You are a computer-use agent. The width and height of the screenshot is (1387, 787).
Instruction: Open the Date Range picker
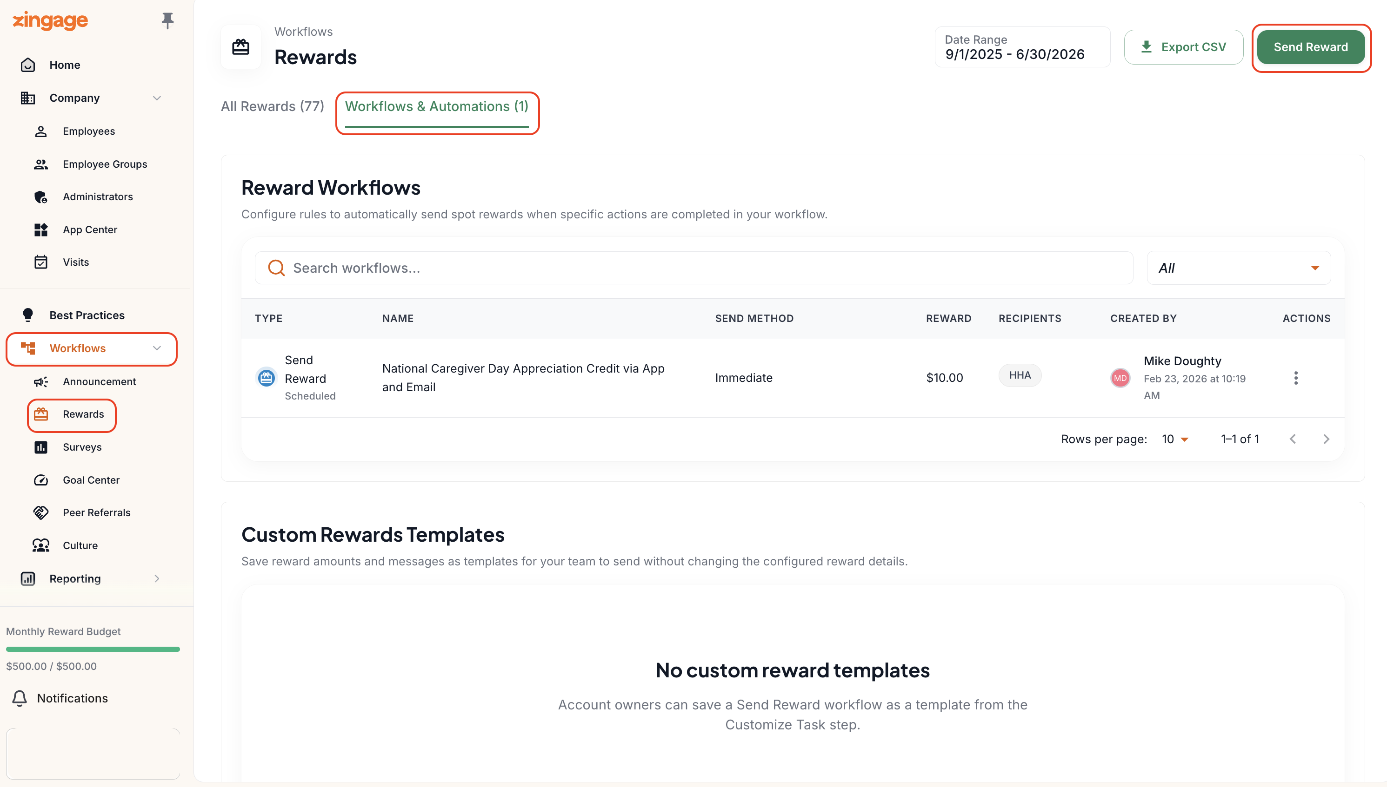tap(1022, 47)
